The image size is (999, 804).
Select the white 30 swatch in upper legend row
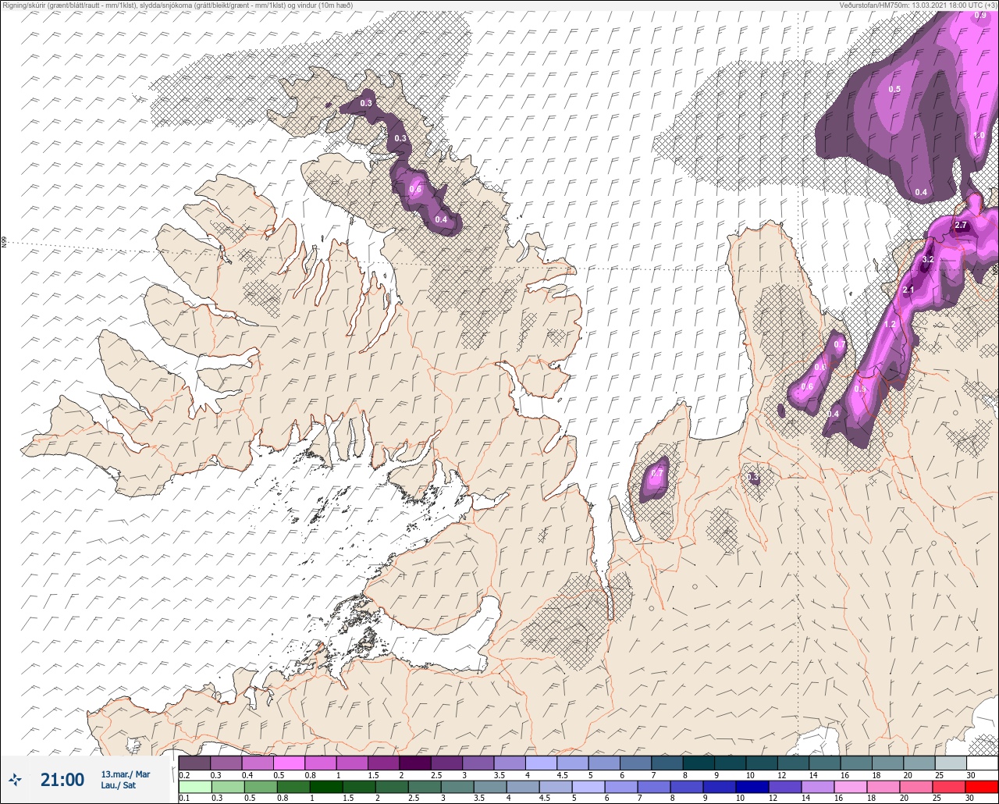point(982,763)
